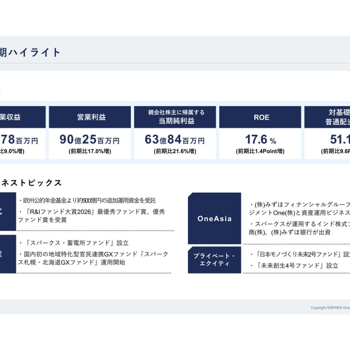This screenshot has height=350, width=350.
Task: Select the 51.1 dividend payout value
Action: (340, 139)
